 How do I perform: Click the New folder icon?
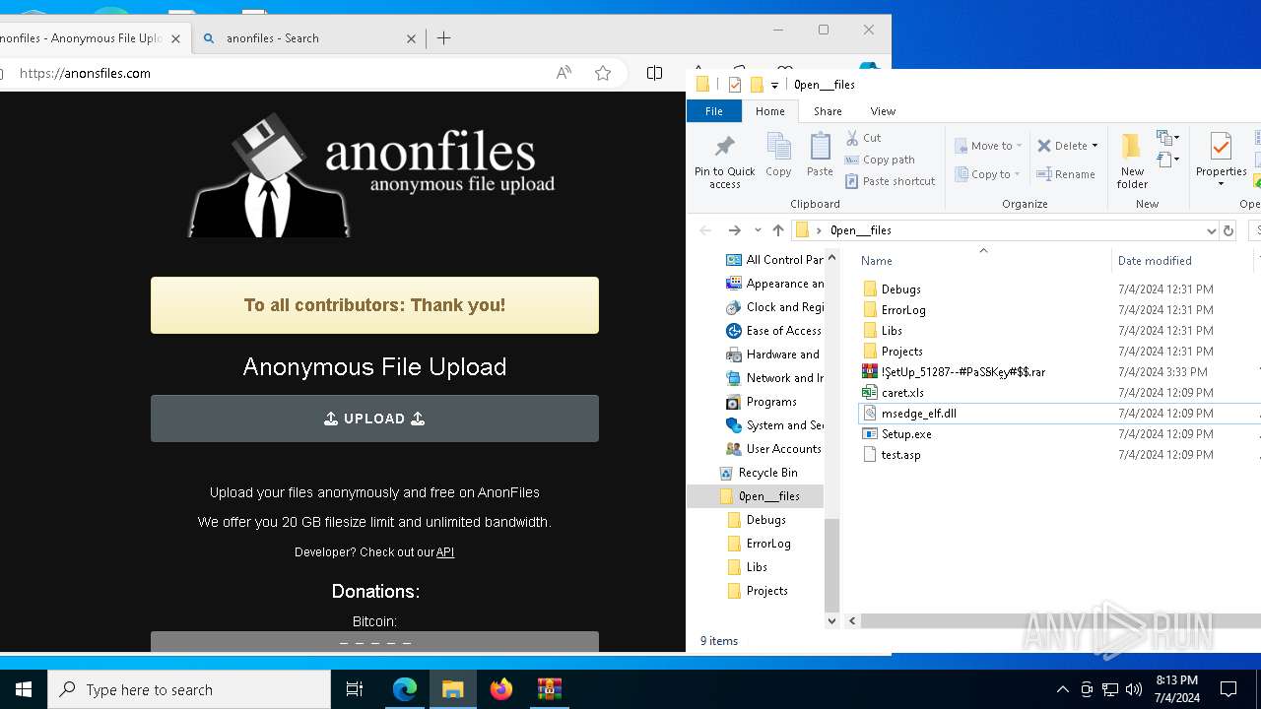click(x=1132, y=148)
